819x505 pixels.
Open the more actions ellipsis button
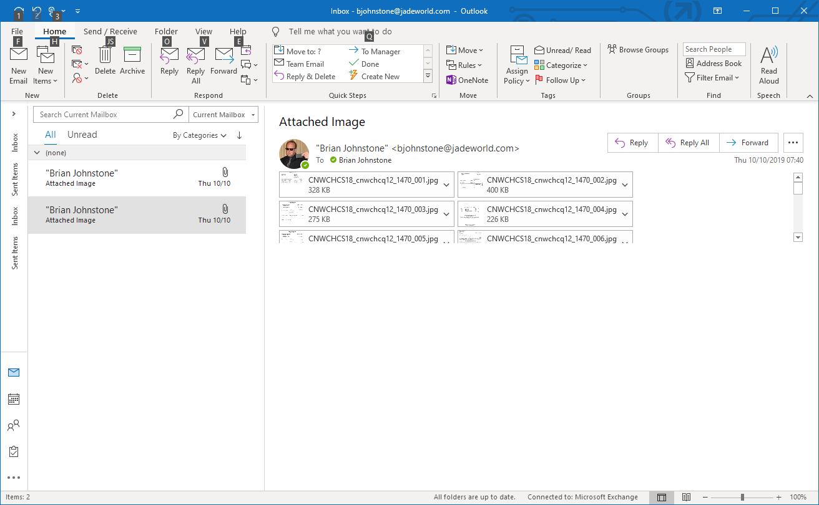793,143
